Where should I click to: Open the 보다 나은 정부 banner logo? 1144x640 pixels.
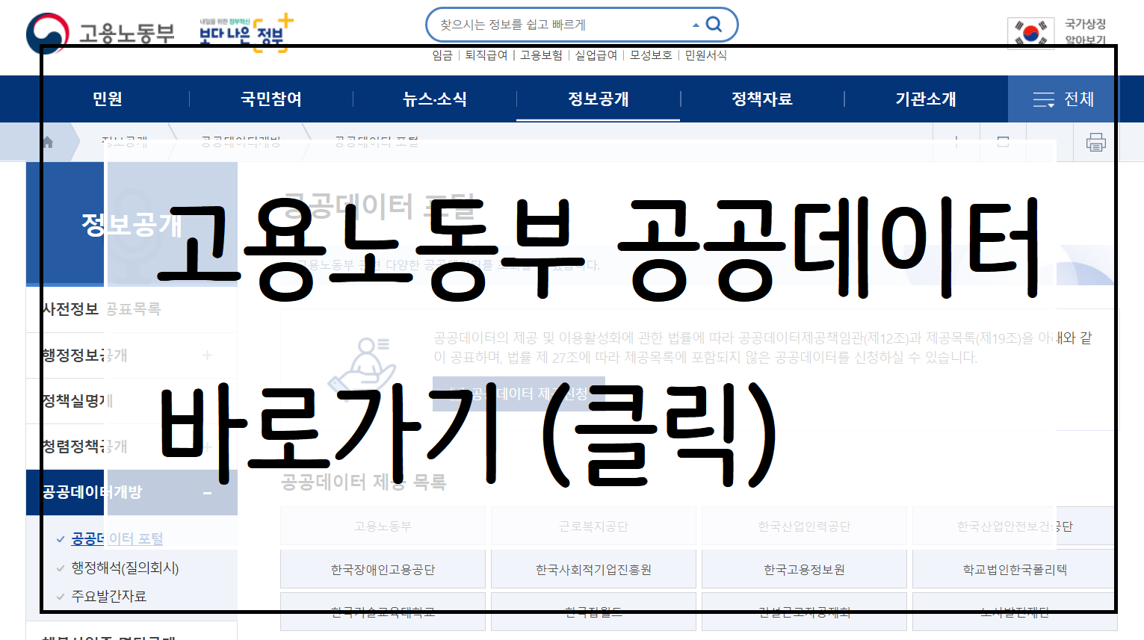coord(247,33)
